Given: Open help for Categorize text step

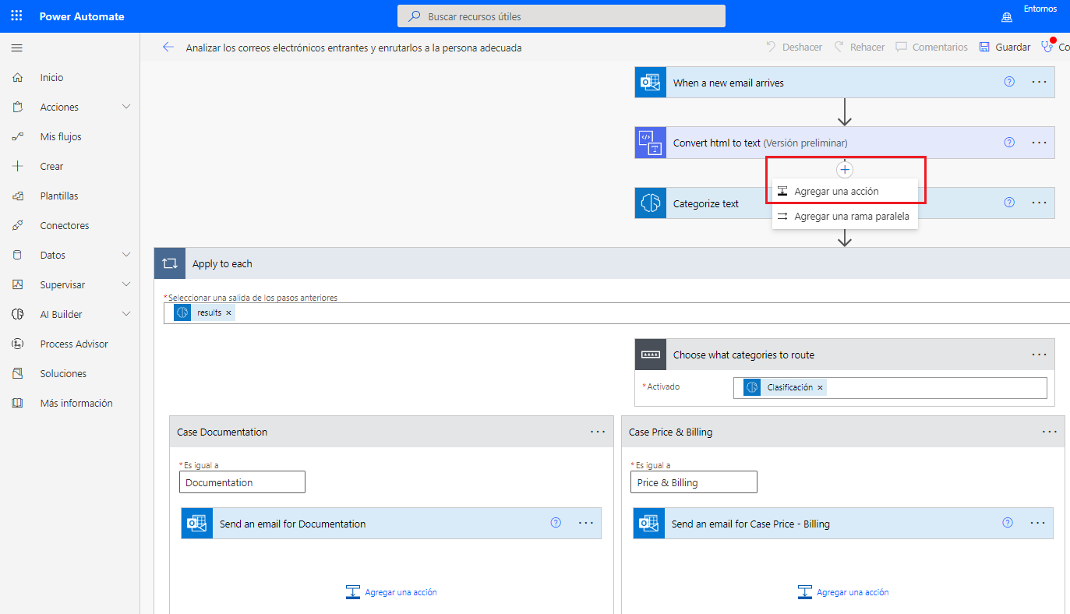Looking at the screenshot, I should click(x=1009, y=203).
